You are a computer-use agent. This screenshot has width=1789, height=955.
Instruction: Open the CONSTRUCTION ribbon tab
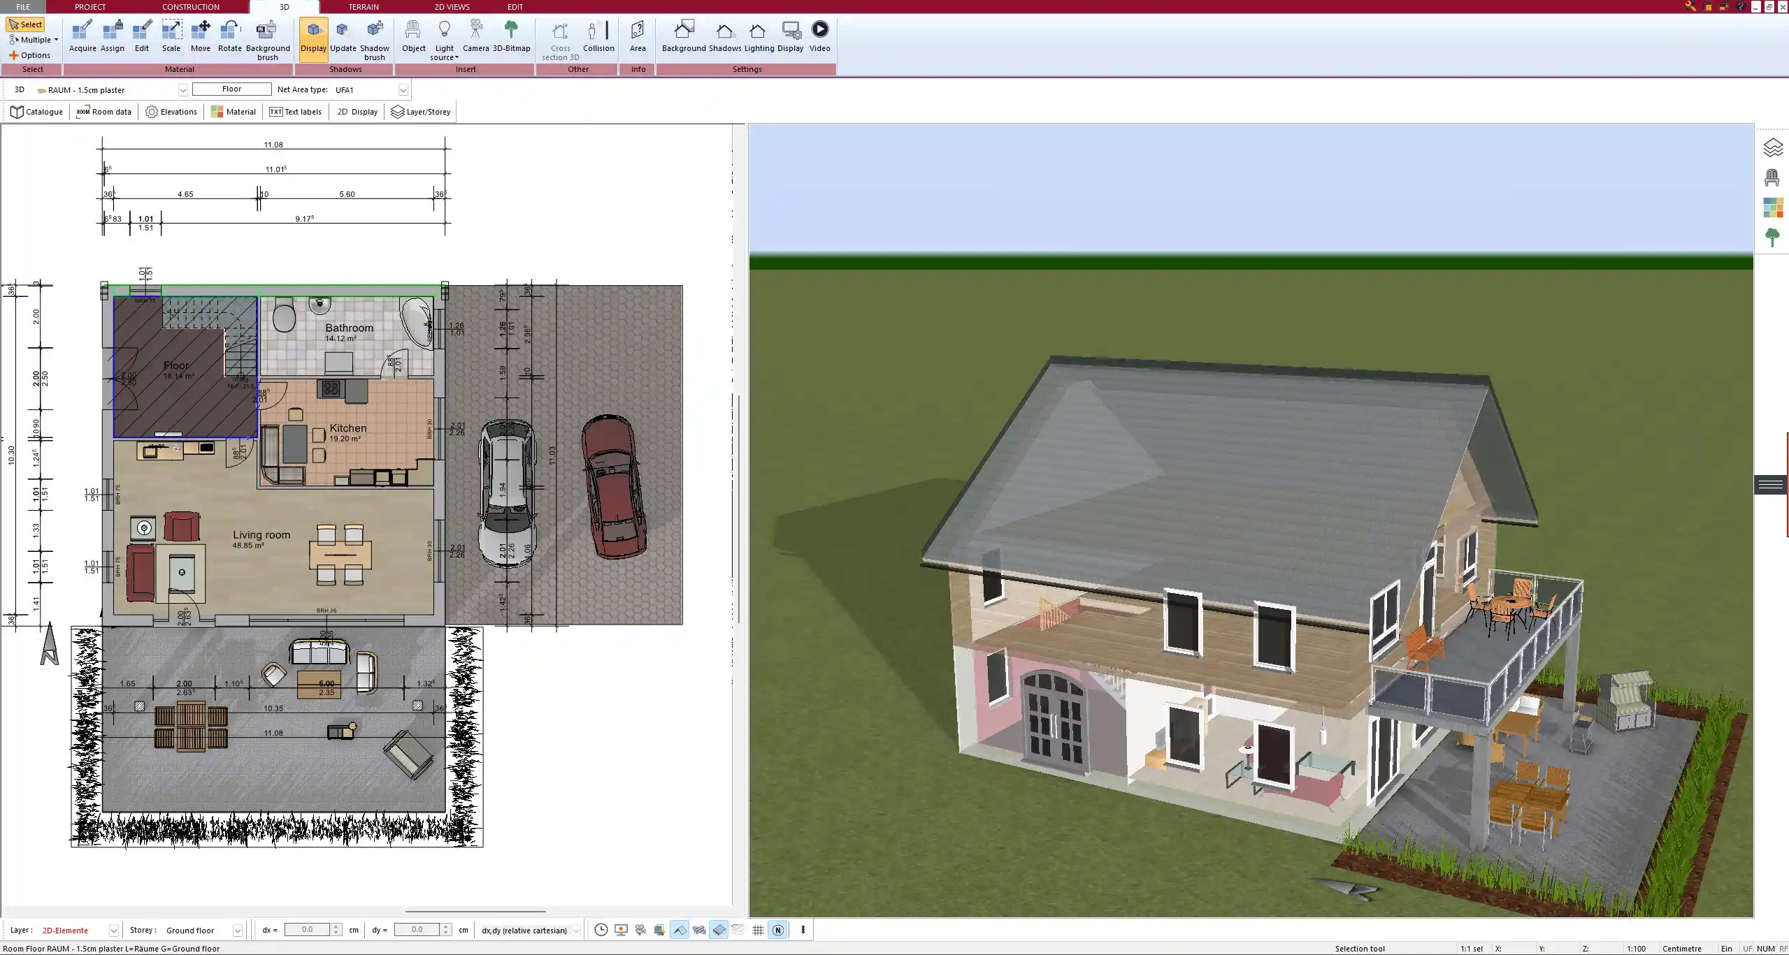[190, 7]
